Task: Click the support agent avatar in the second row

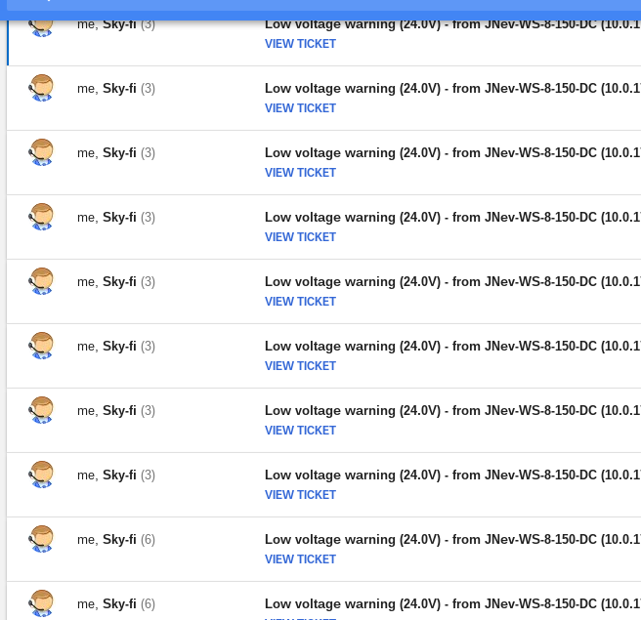Action: pos(41,88)
